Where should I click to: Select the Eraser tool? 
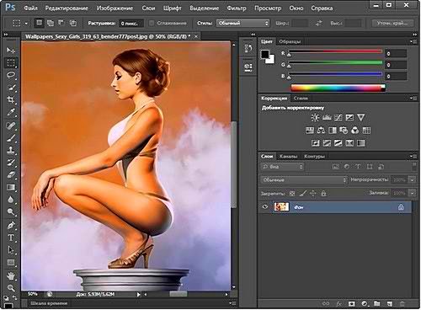(11, 175)
